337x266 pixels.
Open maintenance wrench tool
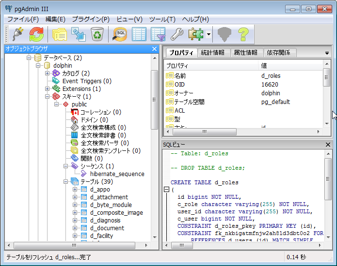click(x=177, y=34)
